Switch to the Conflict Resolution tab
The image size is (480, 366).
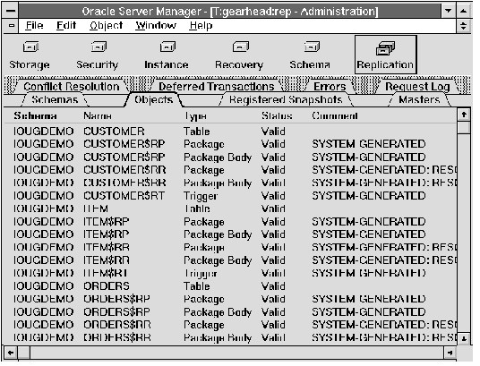coord(72,87)
